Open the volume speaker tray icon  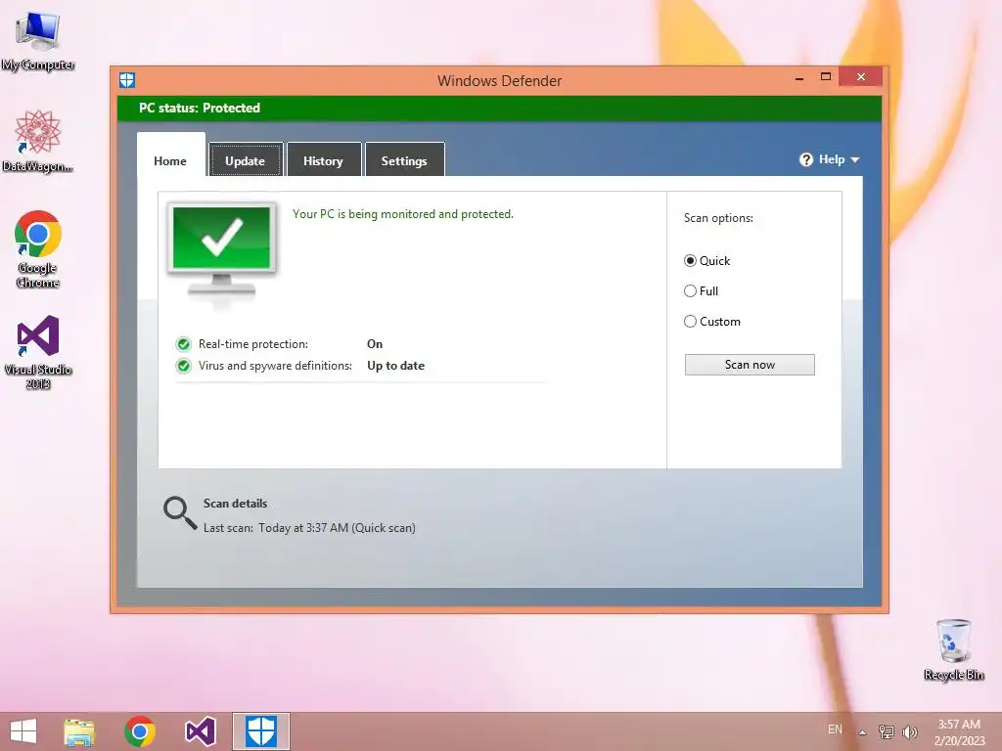pyautogui.click(x=910, y=731)
